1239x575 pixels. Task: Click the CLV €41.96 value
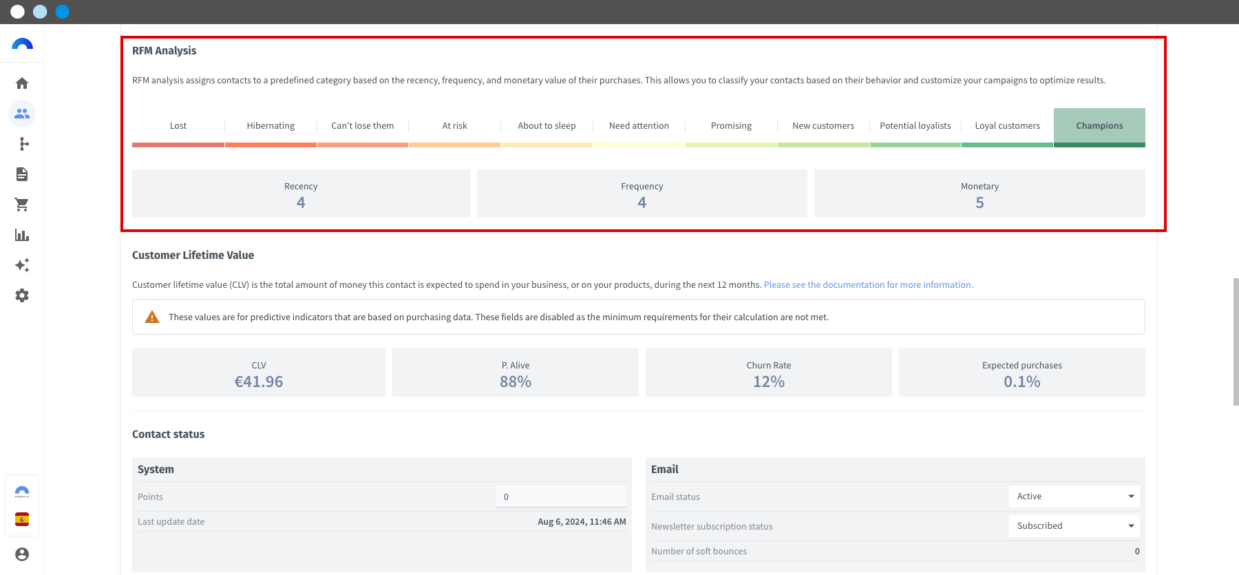click(x=259, y=381)
